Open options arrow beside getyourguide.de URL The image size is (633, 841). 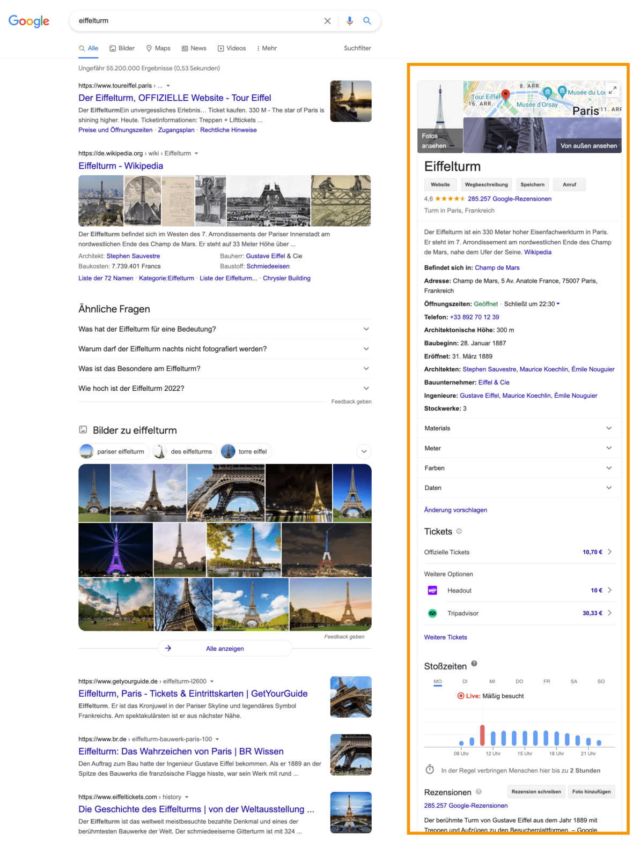point(212,682)
